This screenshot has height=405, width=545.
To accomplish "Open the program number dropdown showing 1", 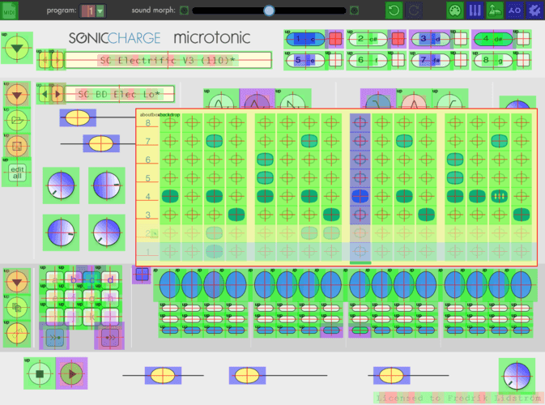I will click(93, 11).
